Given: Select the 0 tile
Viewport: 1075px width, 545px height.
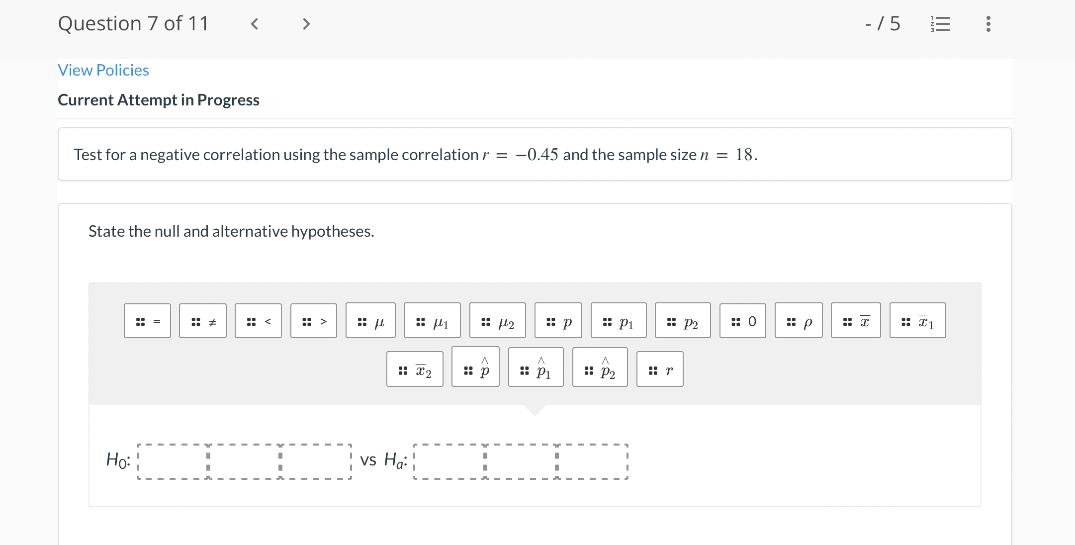Looking at the screenshot, I should coord(742,321).
